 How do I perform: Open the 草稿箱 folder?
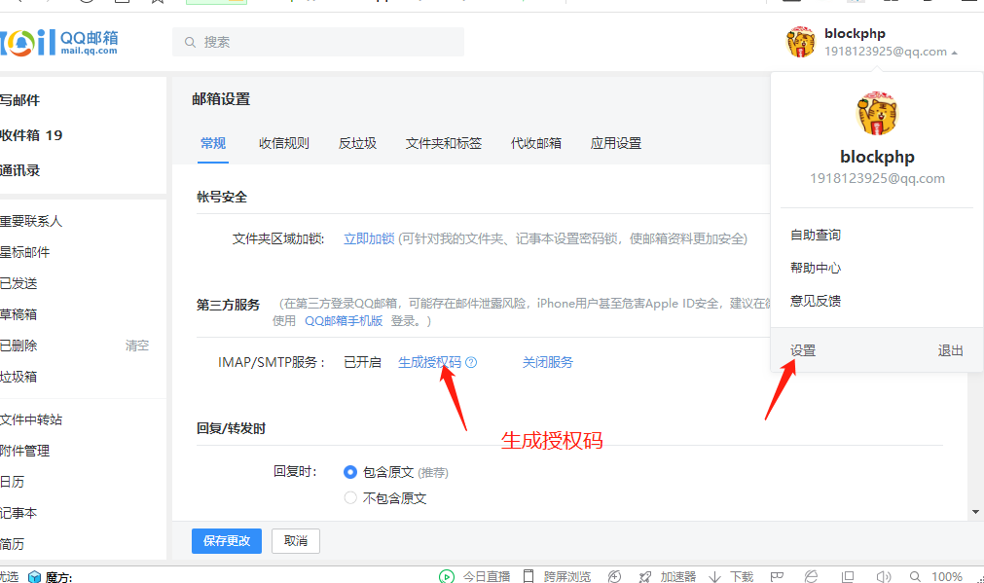pos(18,314)
